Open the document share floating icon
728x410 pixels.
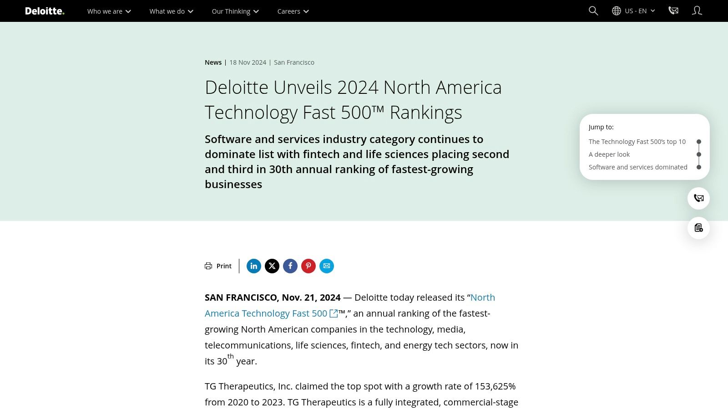tap(698, 228)
